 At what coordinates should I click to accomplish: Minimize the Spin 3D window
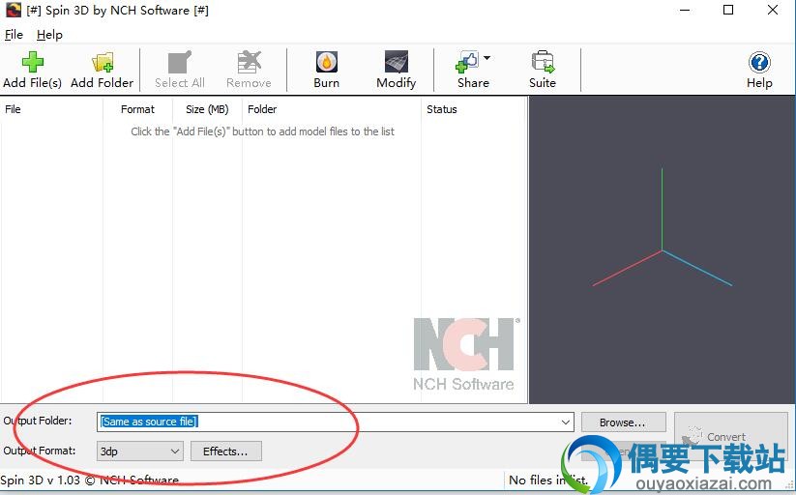tap(685, 11)
